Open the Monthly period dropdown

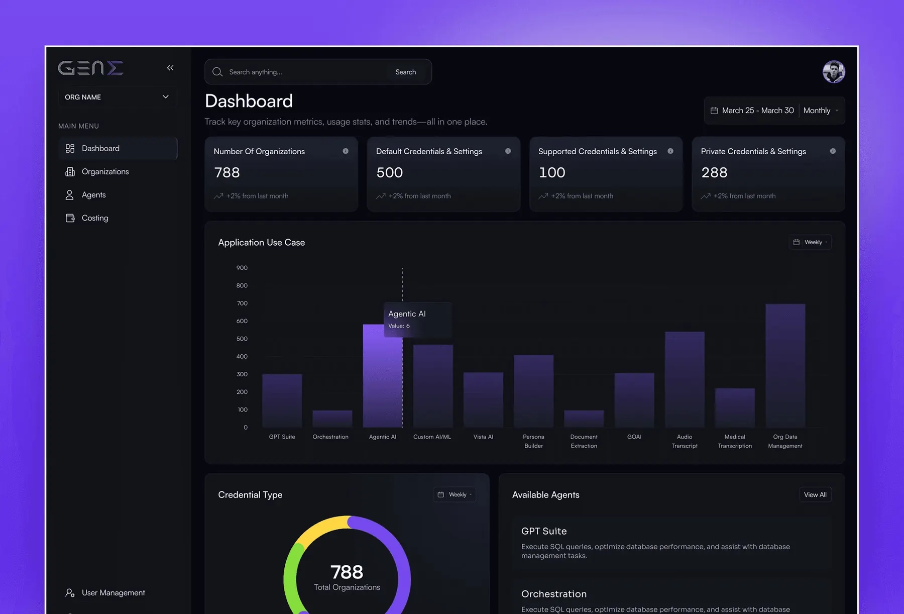click(821, 111)
